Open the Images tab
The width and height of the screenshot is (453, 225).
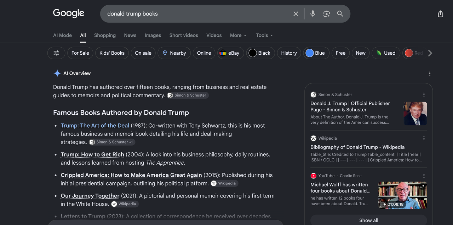tap(153, 35)
